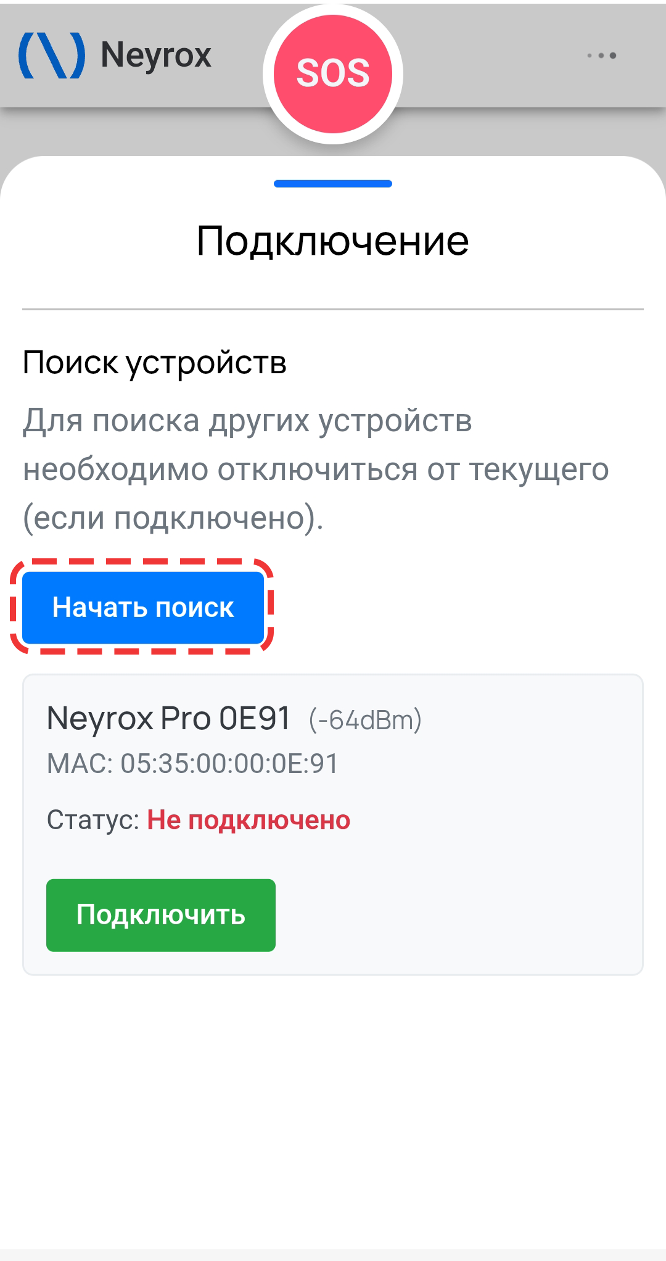Tap the -64dBm signal strength label
Screen dimensions: 666x1261
coord(365,720)
